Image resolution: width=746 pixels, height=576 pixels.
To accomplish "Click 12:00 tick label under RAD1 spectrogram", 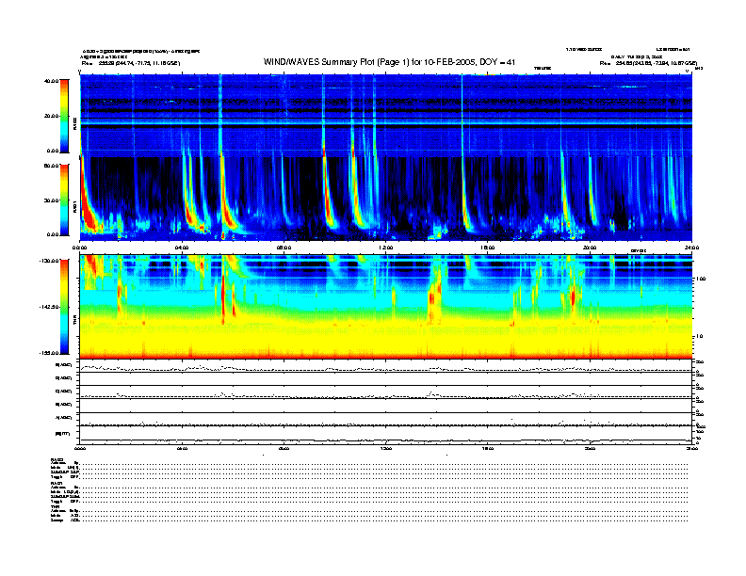I will [386, 248].
